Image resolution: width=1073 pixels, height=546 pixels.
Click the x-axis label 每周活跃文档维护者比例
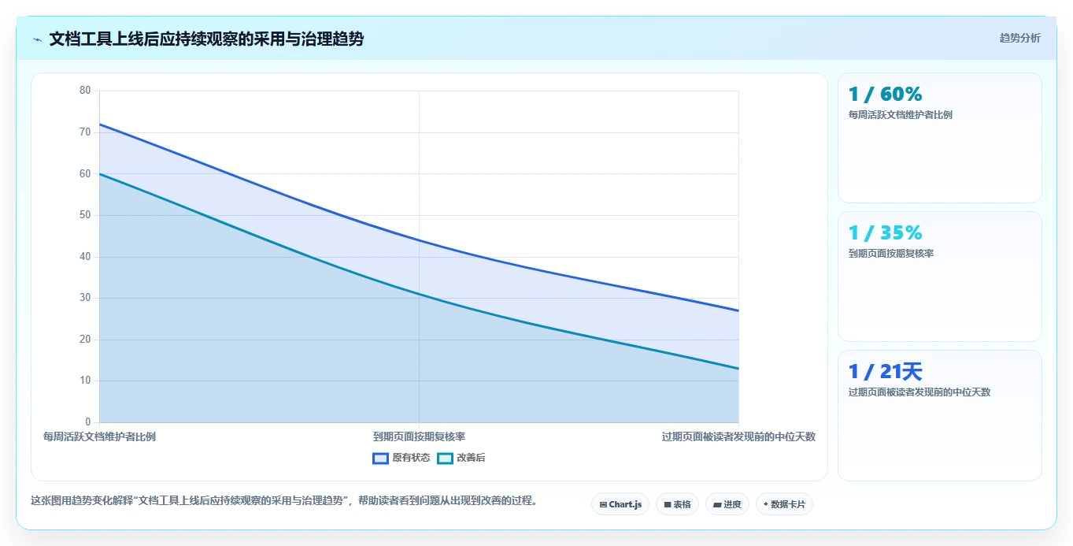click(x=99, y=436)
